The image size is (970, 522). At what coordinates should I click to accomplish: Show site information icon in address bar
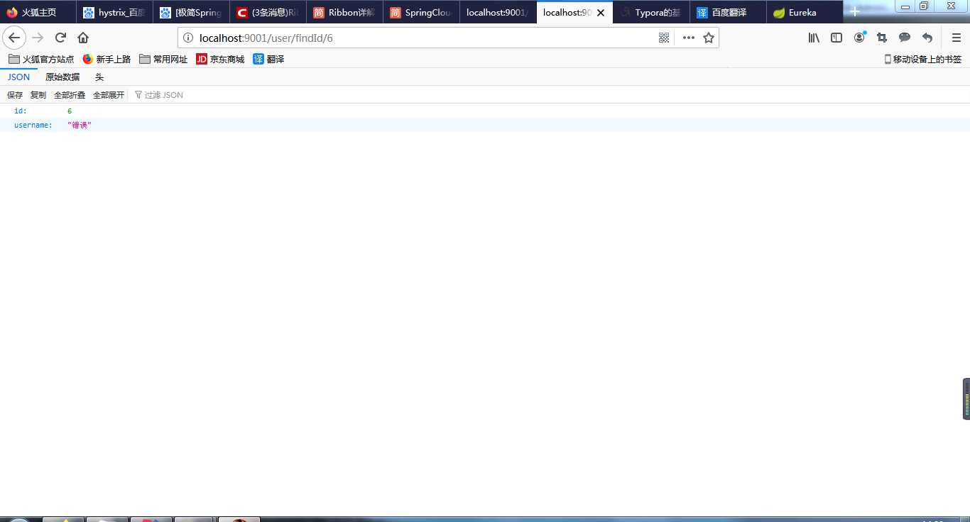point(188,38)
